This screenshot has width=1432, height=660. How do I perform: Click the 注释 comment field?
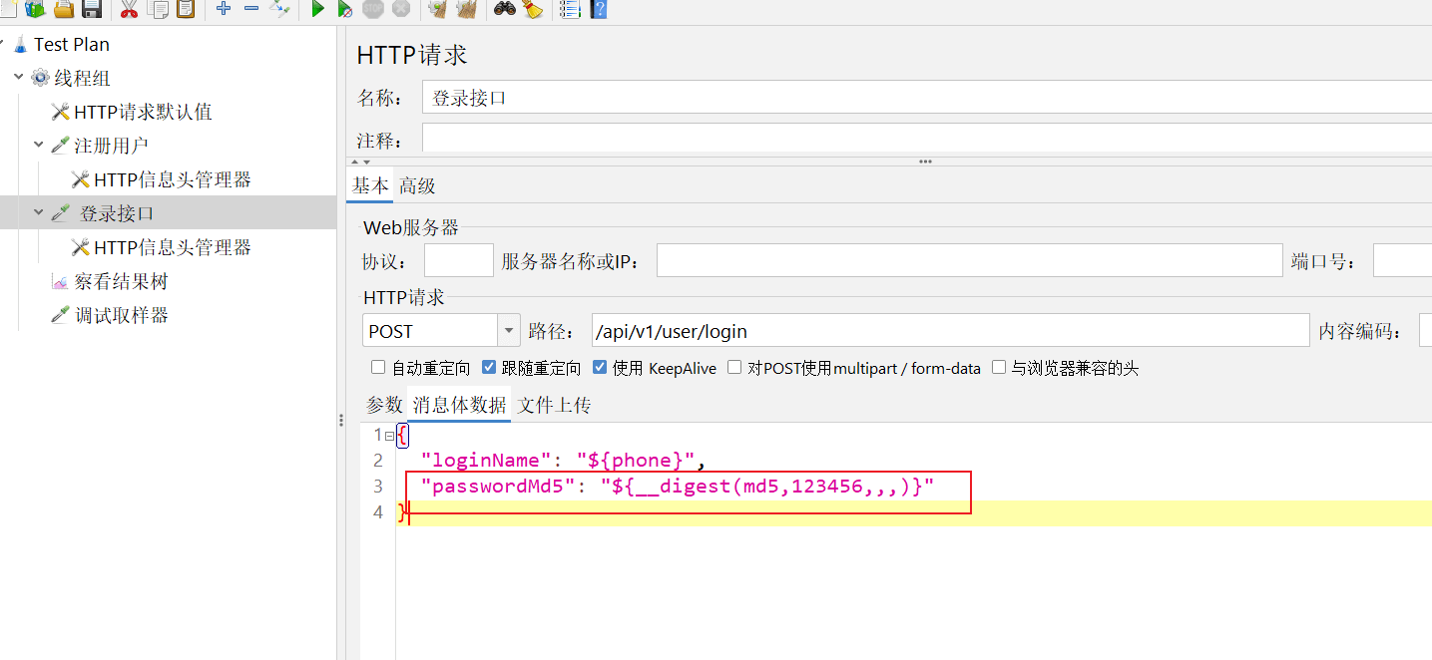click(927, 138)
